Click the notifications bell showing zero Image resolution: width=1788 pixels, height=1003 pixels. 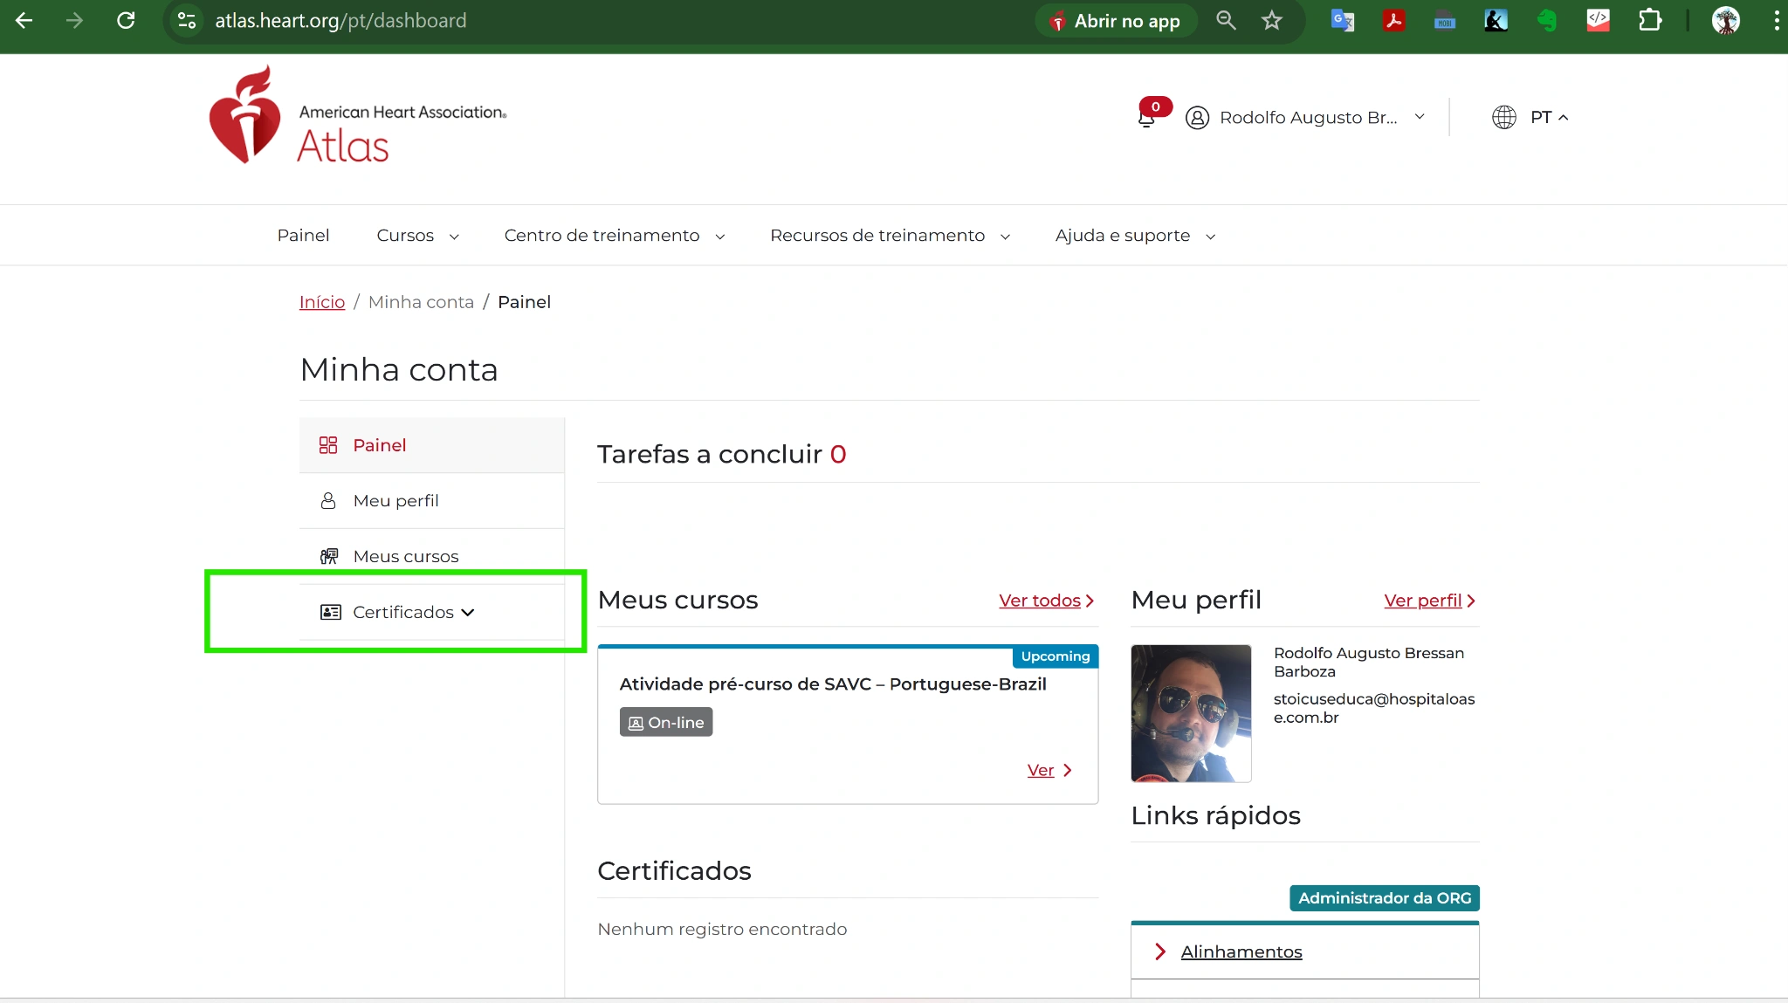coord(1146,116)
